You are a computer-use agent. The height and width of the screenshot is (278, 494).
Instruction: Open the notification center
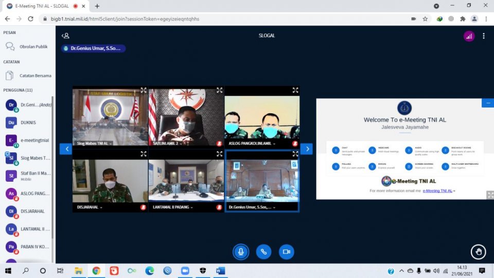point(482,271)
